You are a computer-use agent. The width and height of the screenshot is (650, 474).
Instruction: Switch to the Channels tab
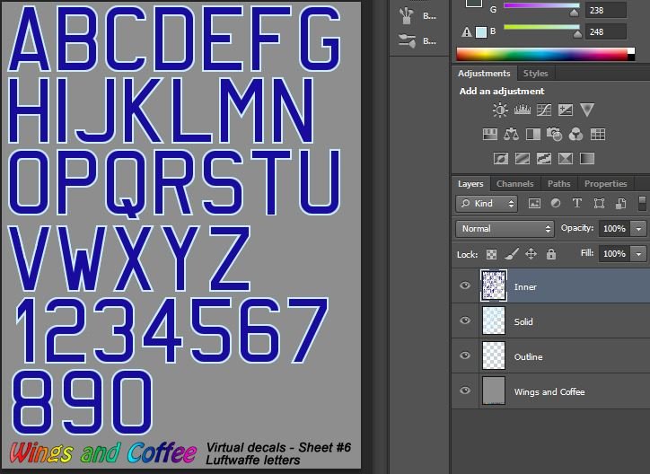[x=514, y=183]
